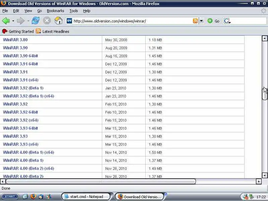
Task: Click the network tray icon with red X
Action: pos(245,197)
